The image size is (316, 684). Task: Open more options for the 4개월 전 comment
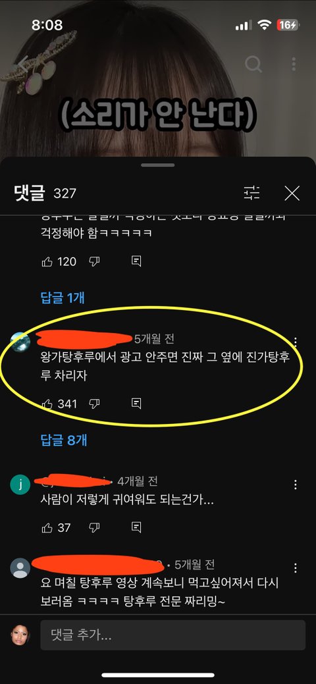(296, 485)
